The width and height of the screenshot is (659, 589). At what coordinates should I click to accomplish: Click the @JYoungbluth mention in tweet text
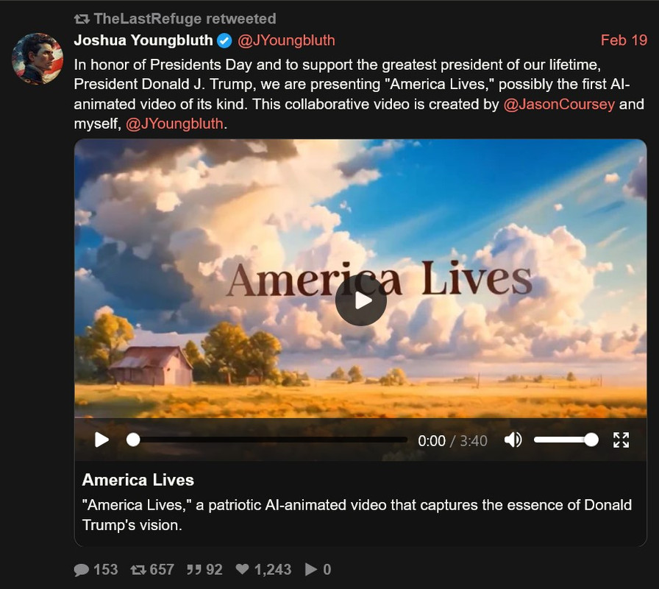[174, 124]
